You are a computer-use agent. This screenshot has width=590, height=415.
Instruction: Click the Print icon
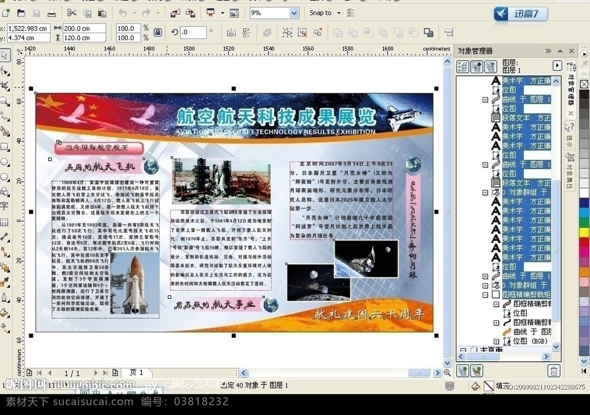51,13
